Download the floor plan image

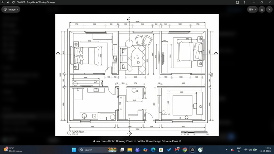click(262, 10)
